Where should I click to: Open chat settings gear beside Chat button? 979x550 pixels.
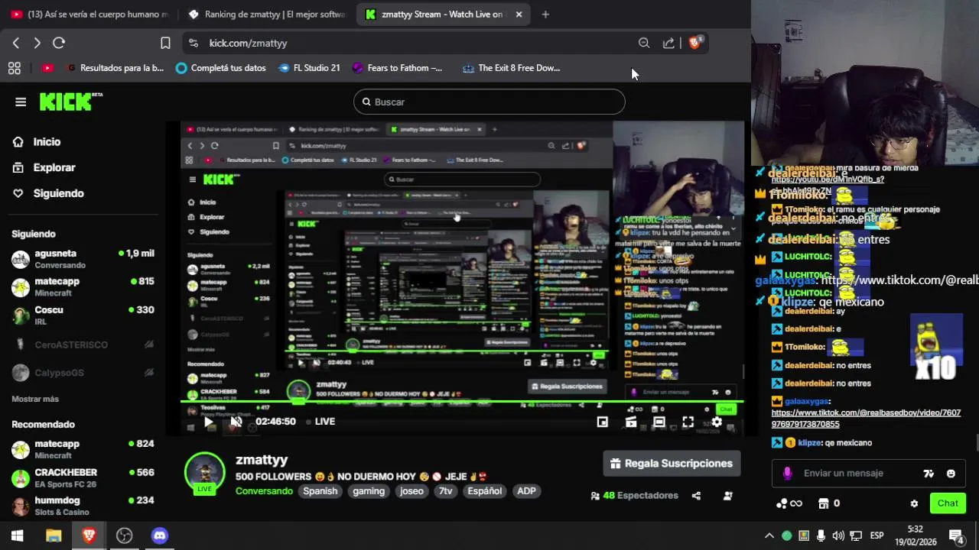(x=913, y=503)
